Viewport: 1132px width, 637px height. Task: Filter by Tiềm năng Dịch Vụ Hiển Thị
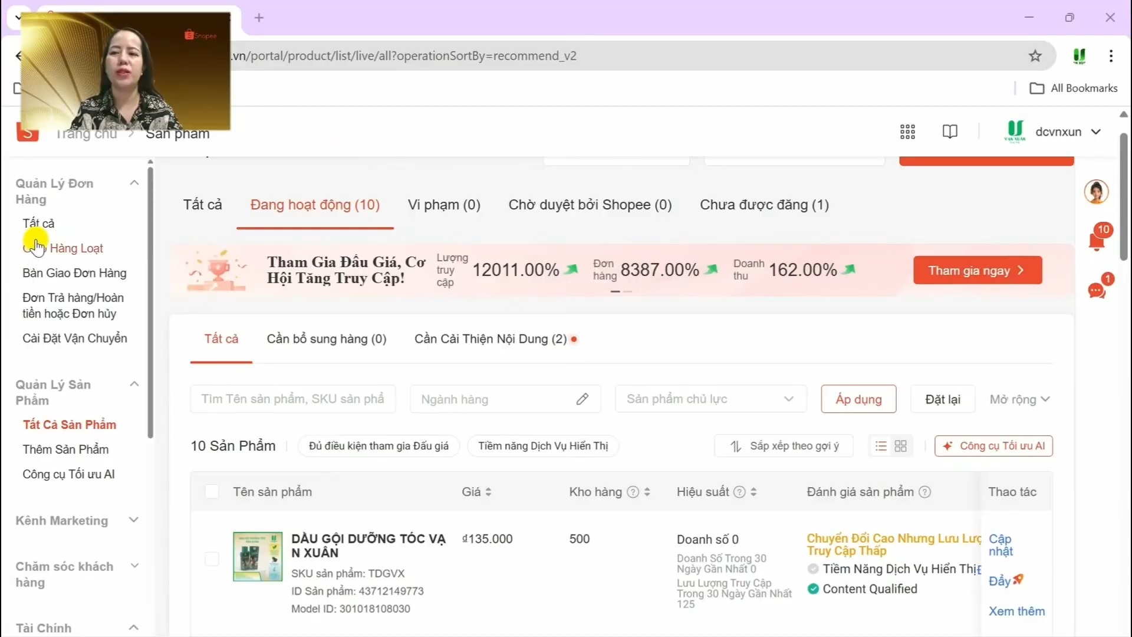[543, 446]
